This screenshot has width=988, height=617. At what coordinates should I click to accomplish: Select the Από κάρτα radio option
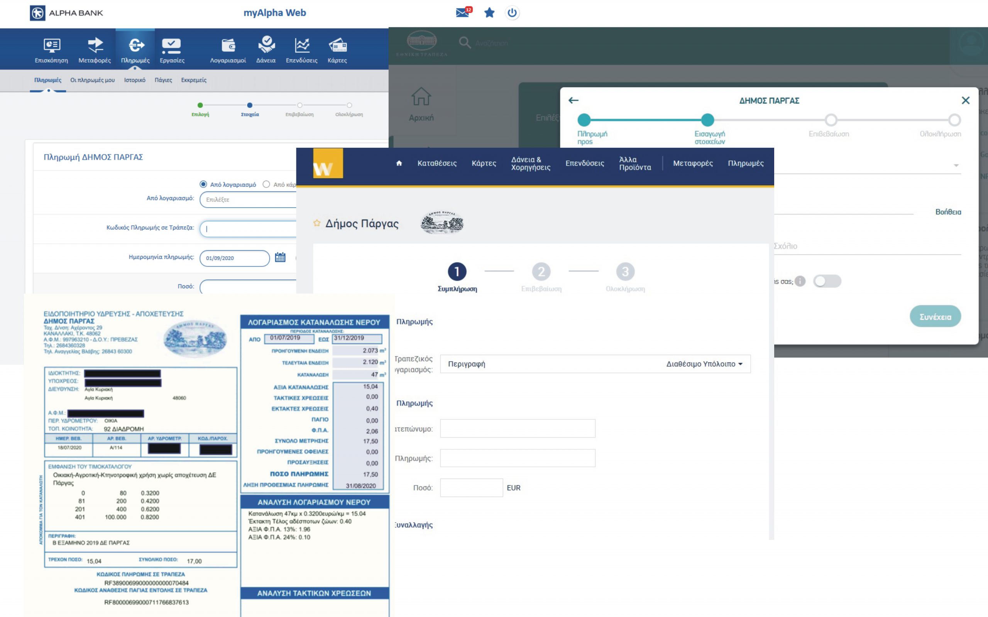266,184
